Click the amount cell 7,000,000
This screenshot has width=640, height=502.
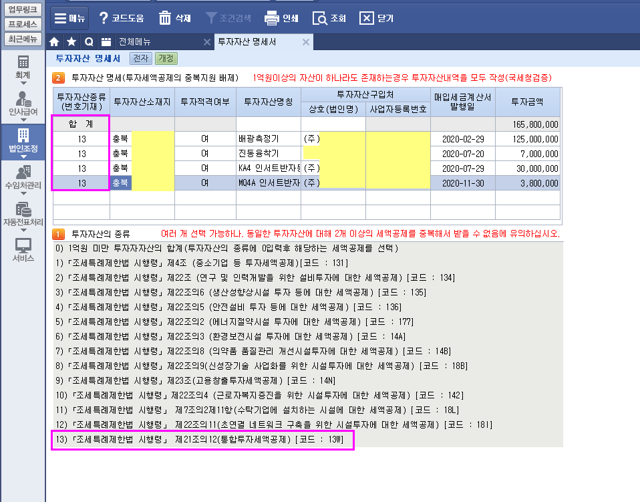tap(527, 154)
